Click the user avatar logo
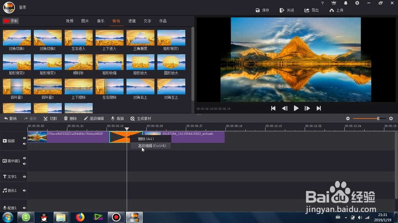This screenshot has width=398, height=223. click(9, 7)
